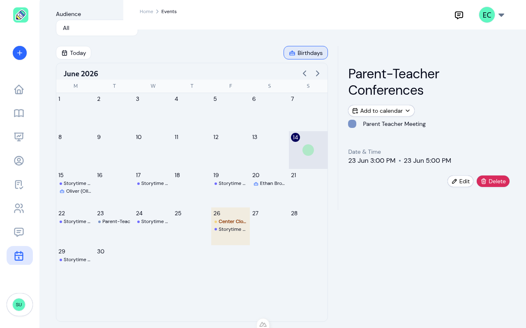The width and height of the screenshot is (526, 328).
Task: Click the Home breadcrumb link
Action: [x=146, y=11]
